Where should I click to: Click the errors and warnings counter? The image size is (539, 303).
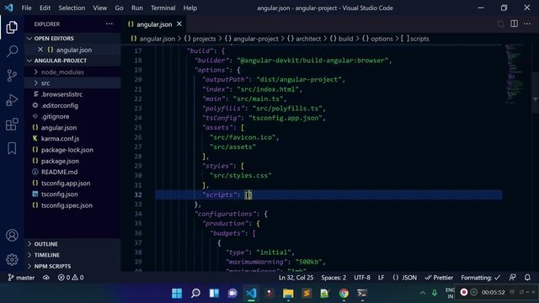71,277
